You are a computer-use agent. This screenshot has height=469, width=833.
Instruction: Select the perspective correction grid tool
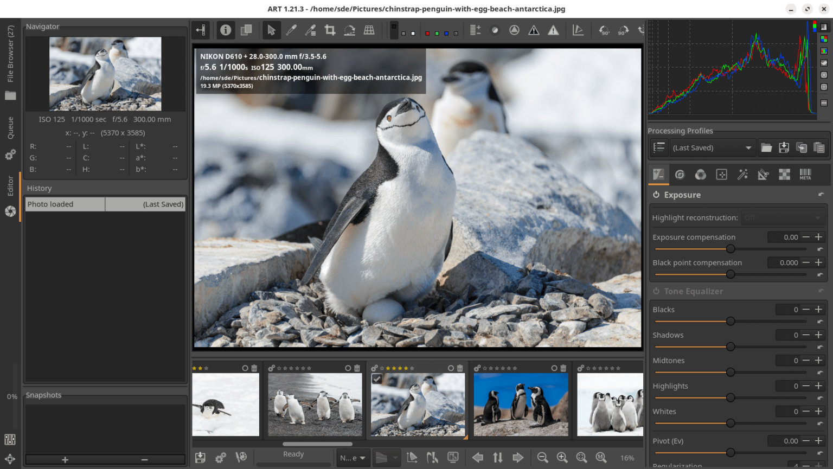tap(369, 30)
